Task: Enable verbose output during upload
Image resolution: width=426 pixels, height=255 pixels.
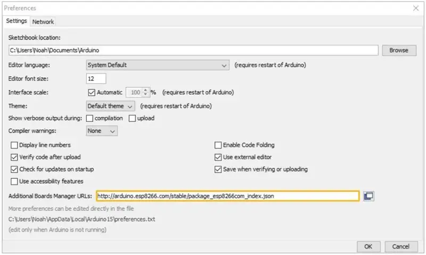Action: click(132, 118)
